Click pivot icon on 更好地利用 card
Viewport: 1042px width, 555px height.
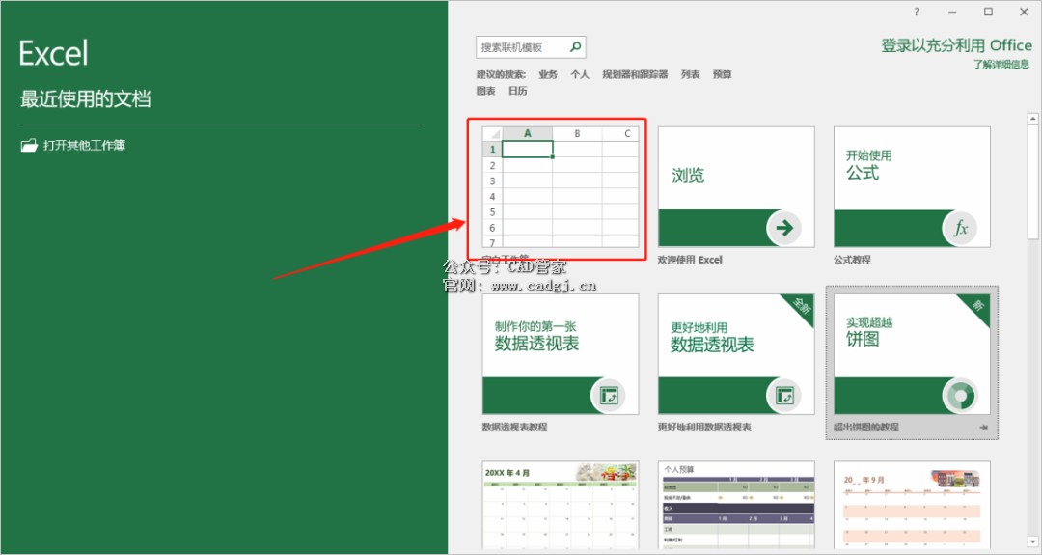click(x=784, y=396)
